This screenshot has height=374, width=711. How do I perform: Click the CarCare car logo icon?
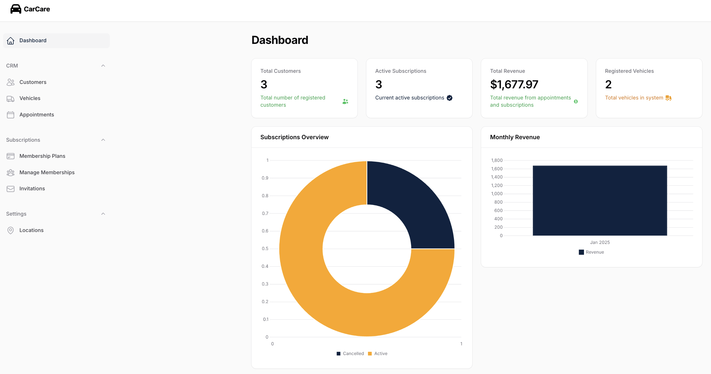[16, 9]
